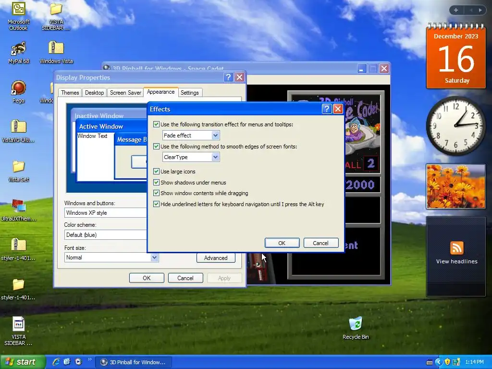This screenshot has height=369, width=492.
Task: Toggle Hide underlined letters for keyboard navigation
Action: pos(156,204)
